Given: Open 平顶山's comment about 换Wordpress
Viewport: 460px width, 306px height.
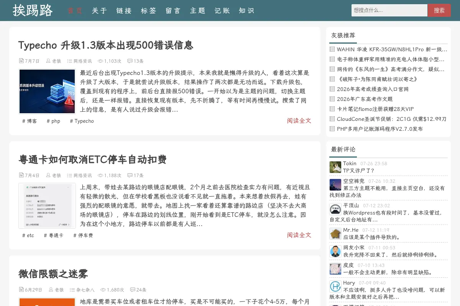Looking at the screenshot, I should (387, 216).
